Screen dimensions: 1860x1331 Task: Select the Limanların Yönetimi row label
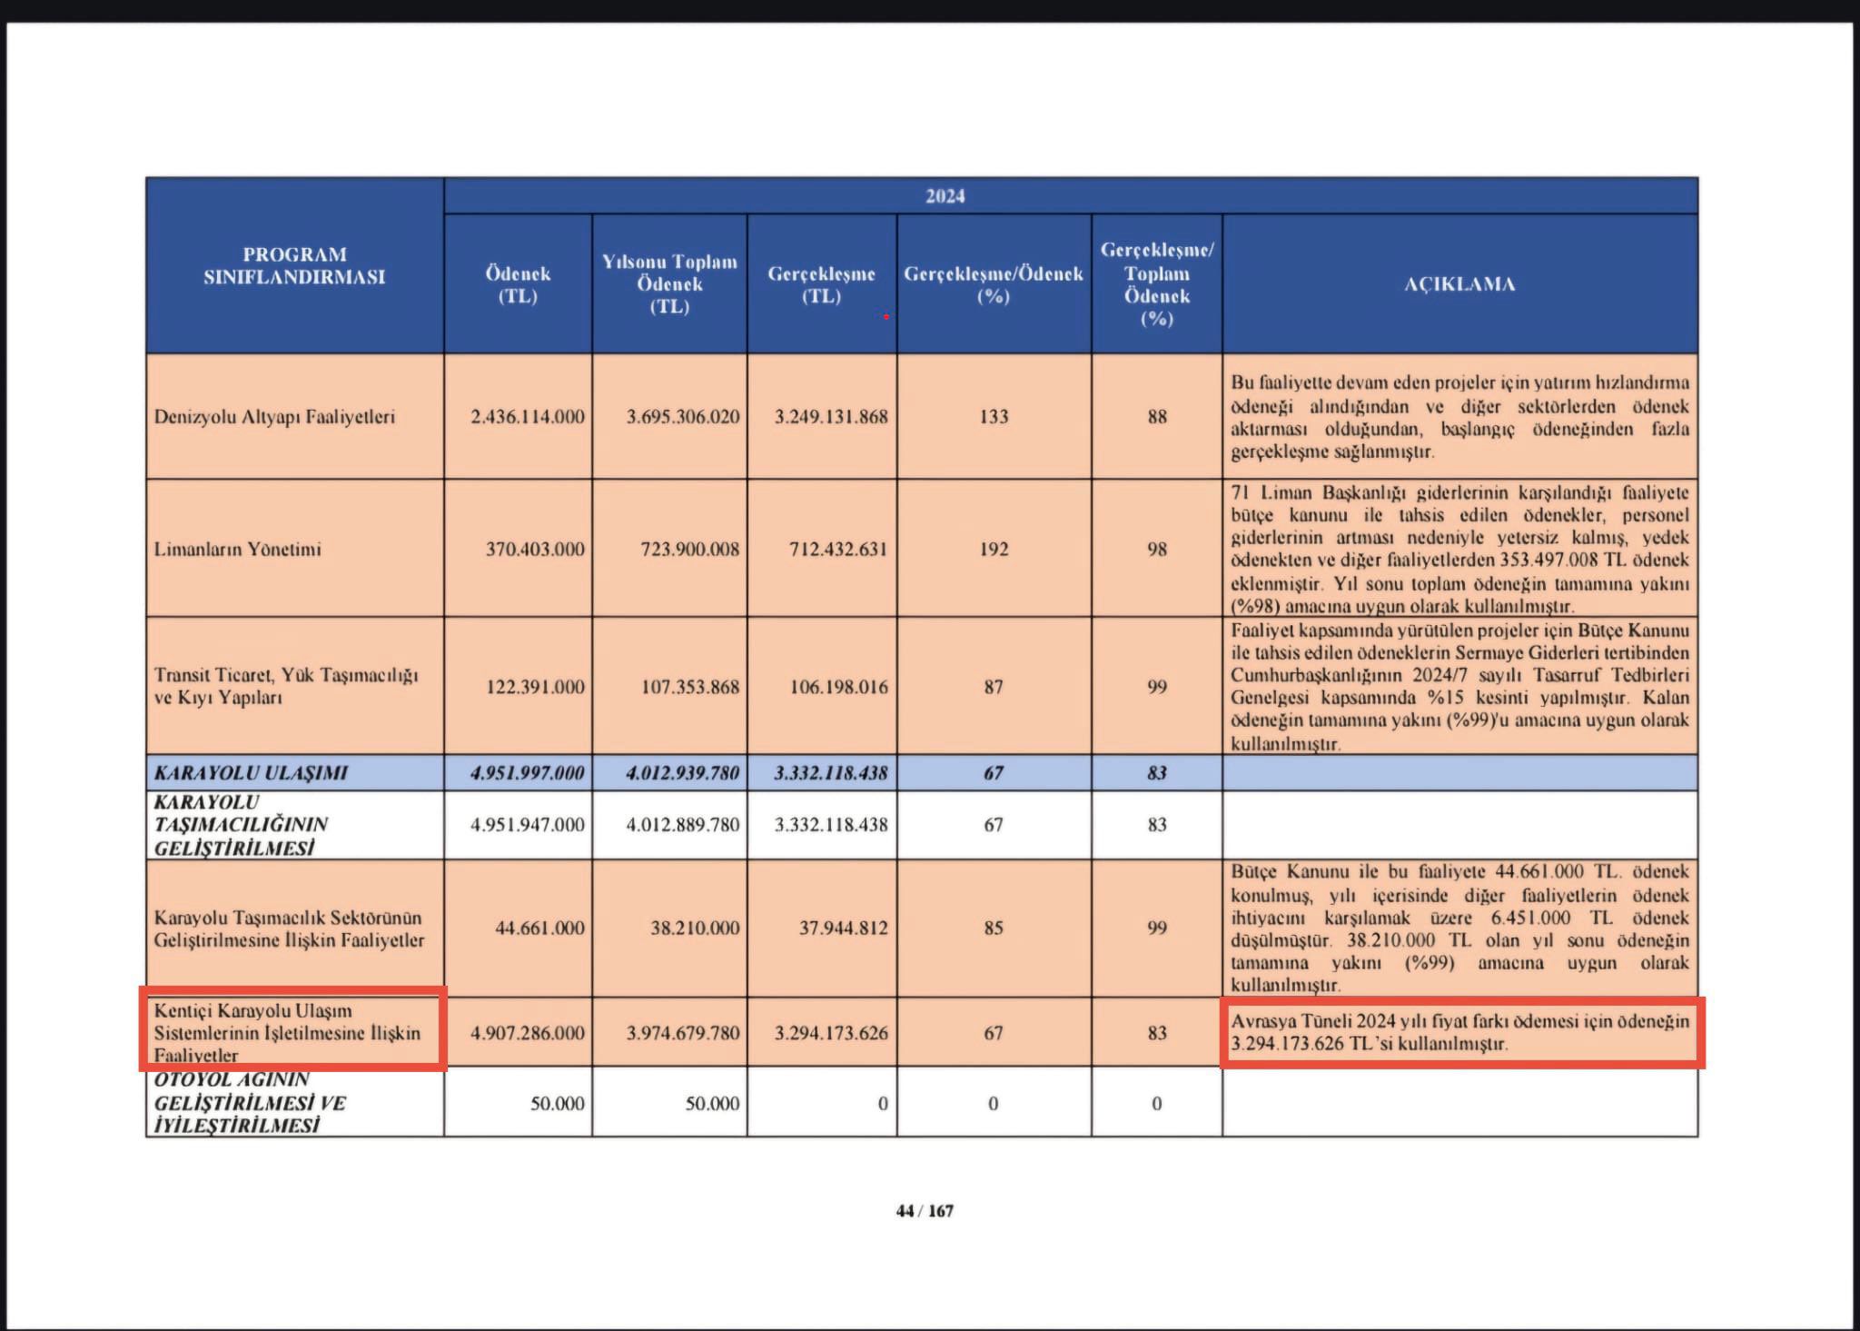tap(238, 549)
